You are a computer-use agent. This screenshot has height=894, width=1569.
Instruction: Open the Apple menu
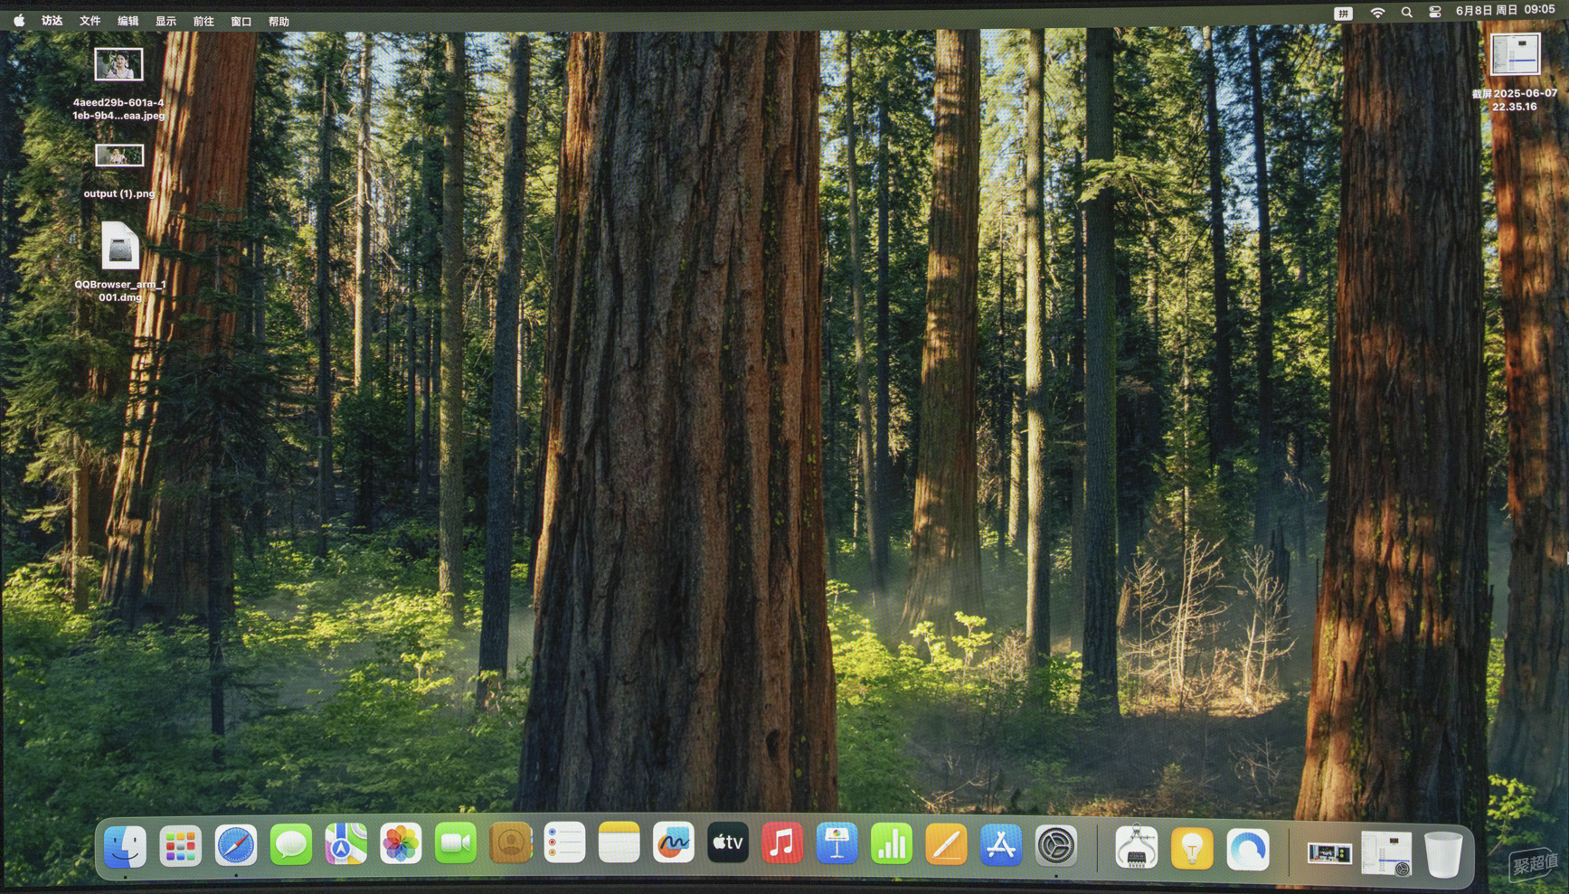pos(19,21)
